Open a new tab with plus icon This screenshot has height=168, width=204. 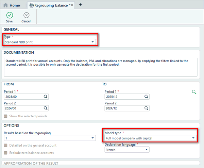pyautogui.click(x=80, y=5)
